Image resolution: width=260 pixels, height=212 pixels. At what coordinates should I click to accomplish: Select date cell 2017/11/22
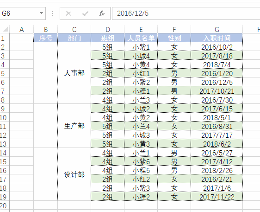(x=217, y=197)
